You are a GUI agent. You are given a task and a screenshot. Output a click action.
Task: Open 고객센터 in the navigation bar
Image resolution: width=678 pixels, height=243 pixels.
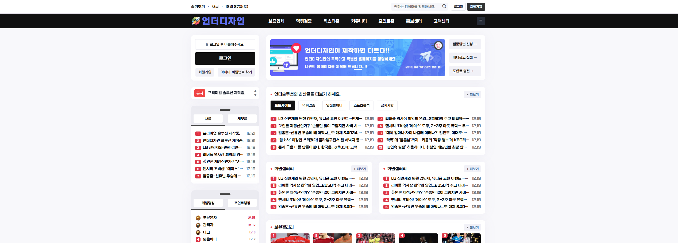[x=441, y=21]
